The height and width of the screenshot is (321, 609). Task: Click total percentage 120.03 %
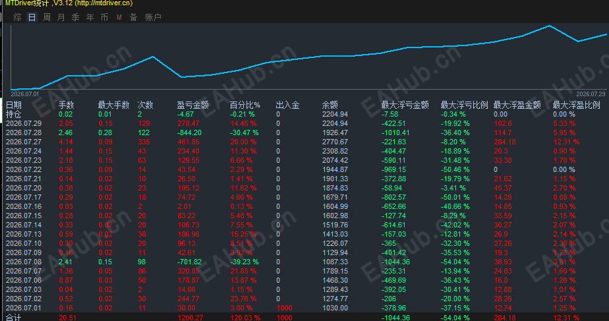coord(245,318)
